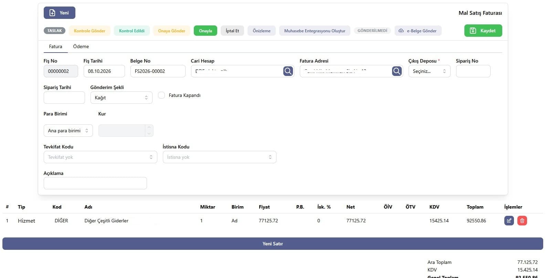The height and width of the screenshot is (278, 547).
Task: Click the e-Belge Gönder cloud upload button
Action: pos(418,31)
